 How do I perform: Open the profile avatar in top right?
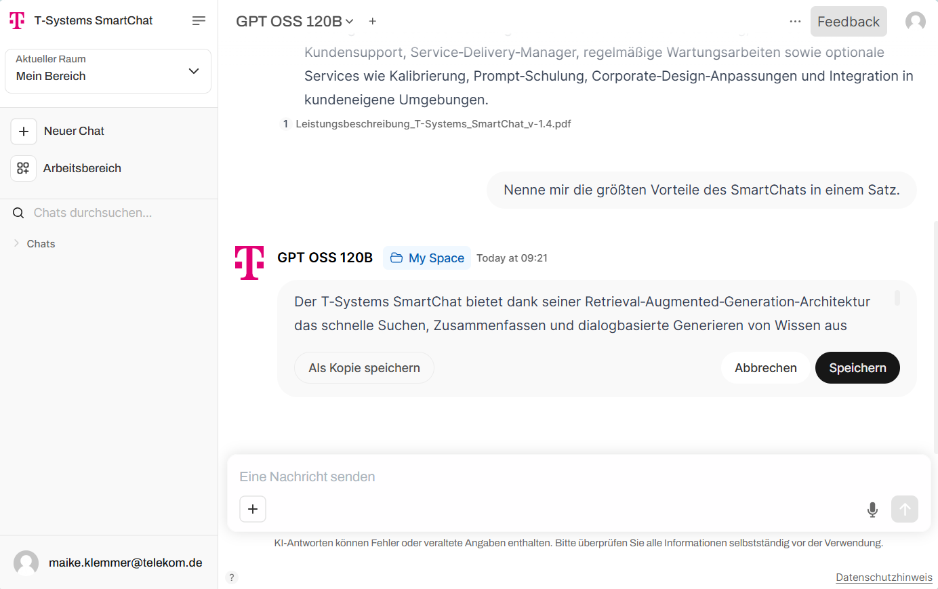coord(916,22)
